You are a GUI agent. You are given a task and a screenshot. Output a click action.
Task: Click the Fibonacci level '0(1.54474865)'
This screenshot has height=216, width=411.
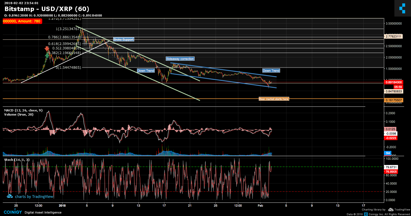pos(69,67)
